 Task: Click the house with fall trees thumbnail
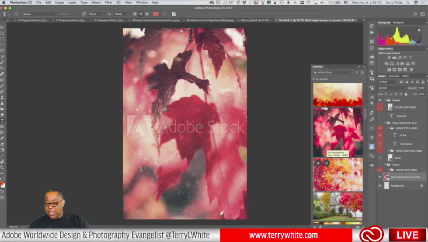point(338,206)
